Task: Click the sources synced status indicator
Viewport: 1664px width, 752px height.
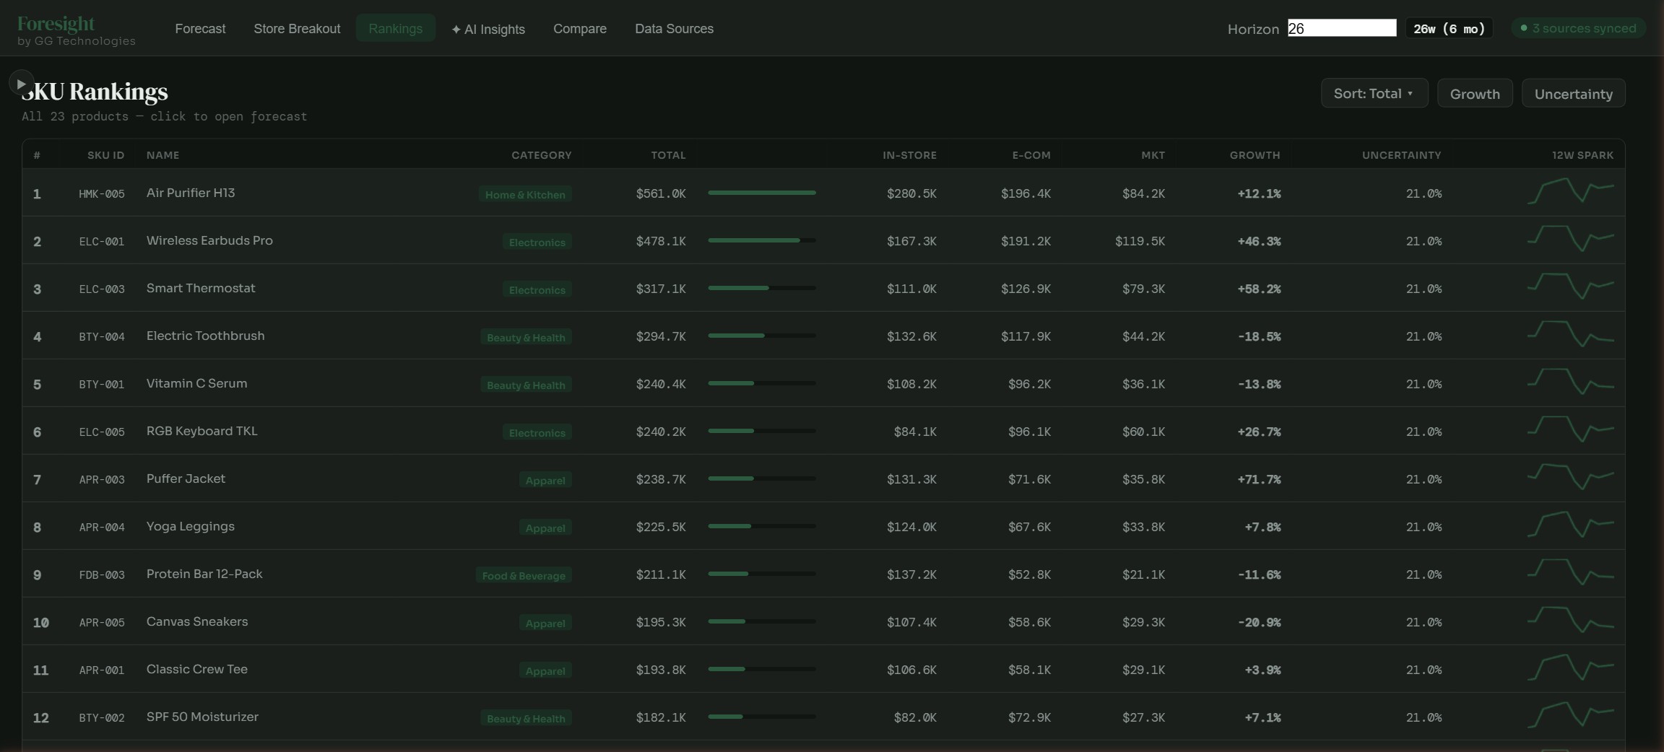Action: (1578, 28)
